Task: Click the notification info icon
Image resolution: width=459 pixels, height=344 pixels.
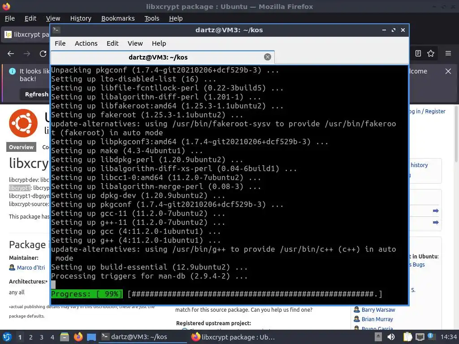Action: (12, 71)
